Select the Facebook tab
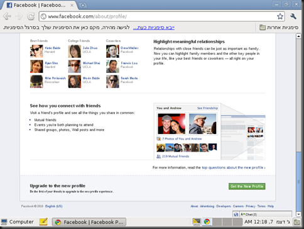 coord(39,5)
